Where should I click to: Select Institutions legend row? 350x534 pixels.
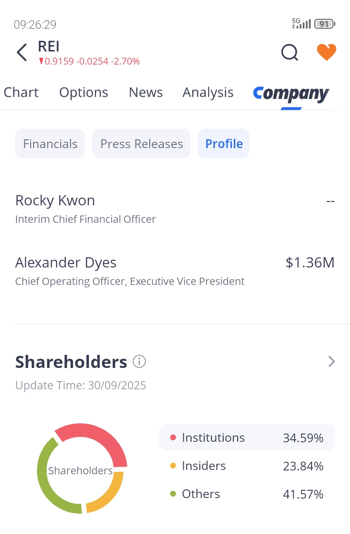point(247,438)
